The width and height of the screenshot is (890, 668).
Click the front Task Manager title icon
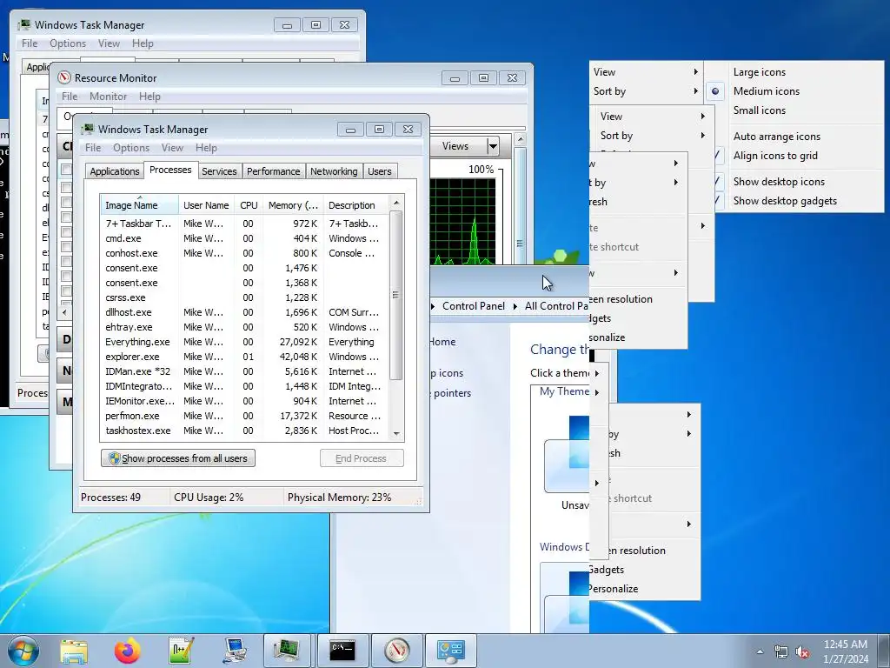tap(88, 129)
